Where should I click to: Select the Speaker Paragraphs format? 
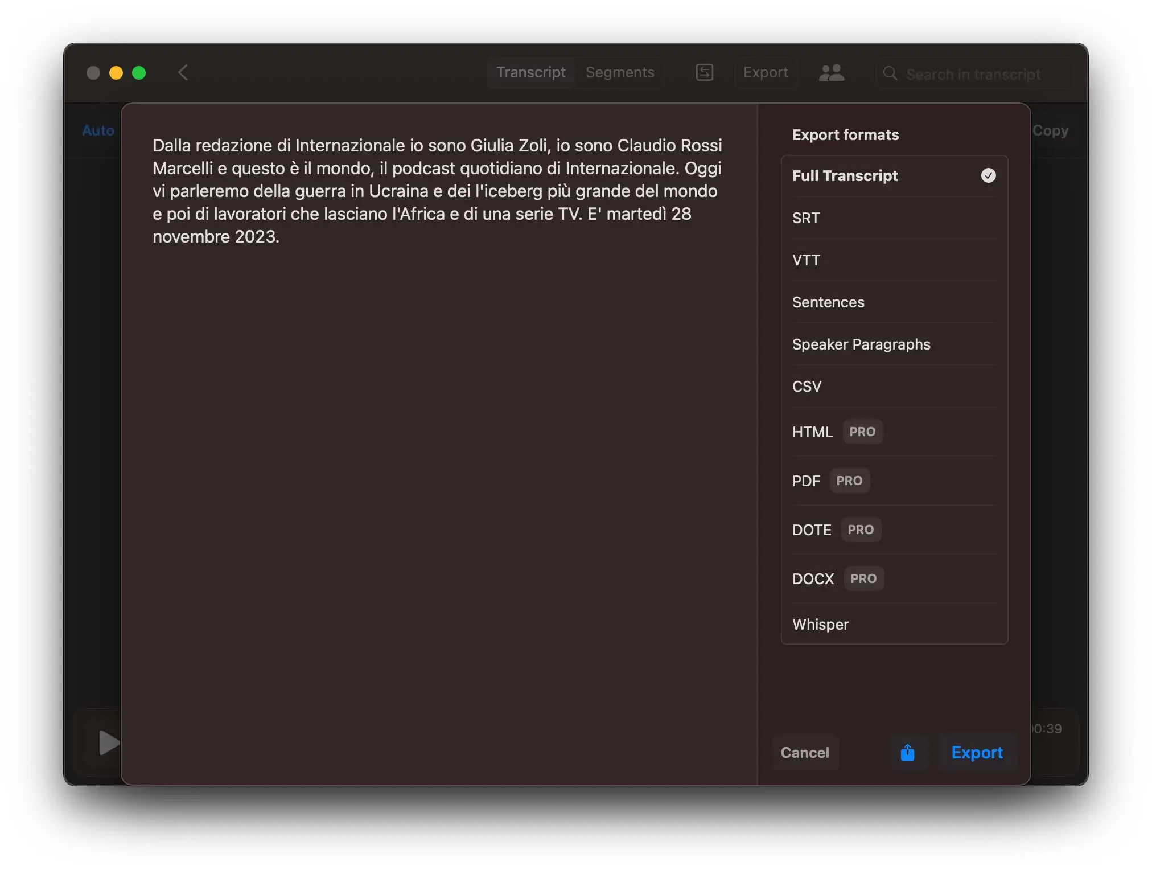pos(861,344)
